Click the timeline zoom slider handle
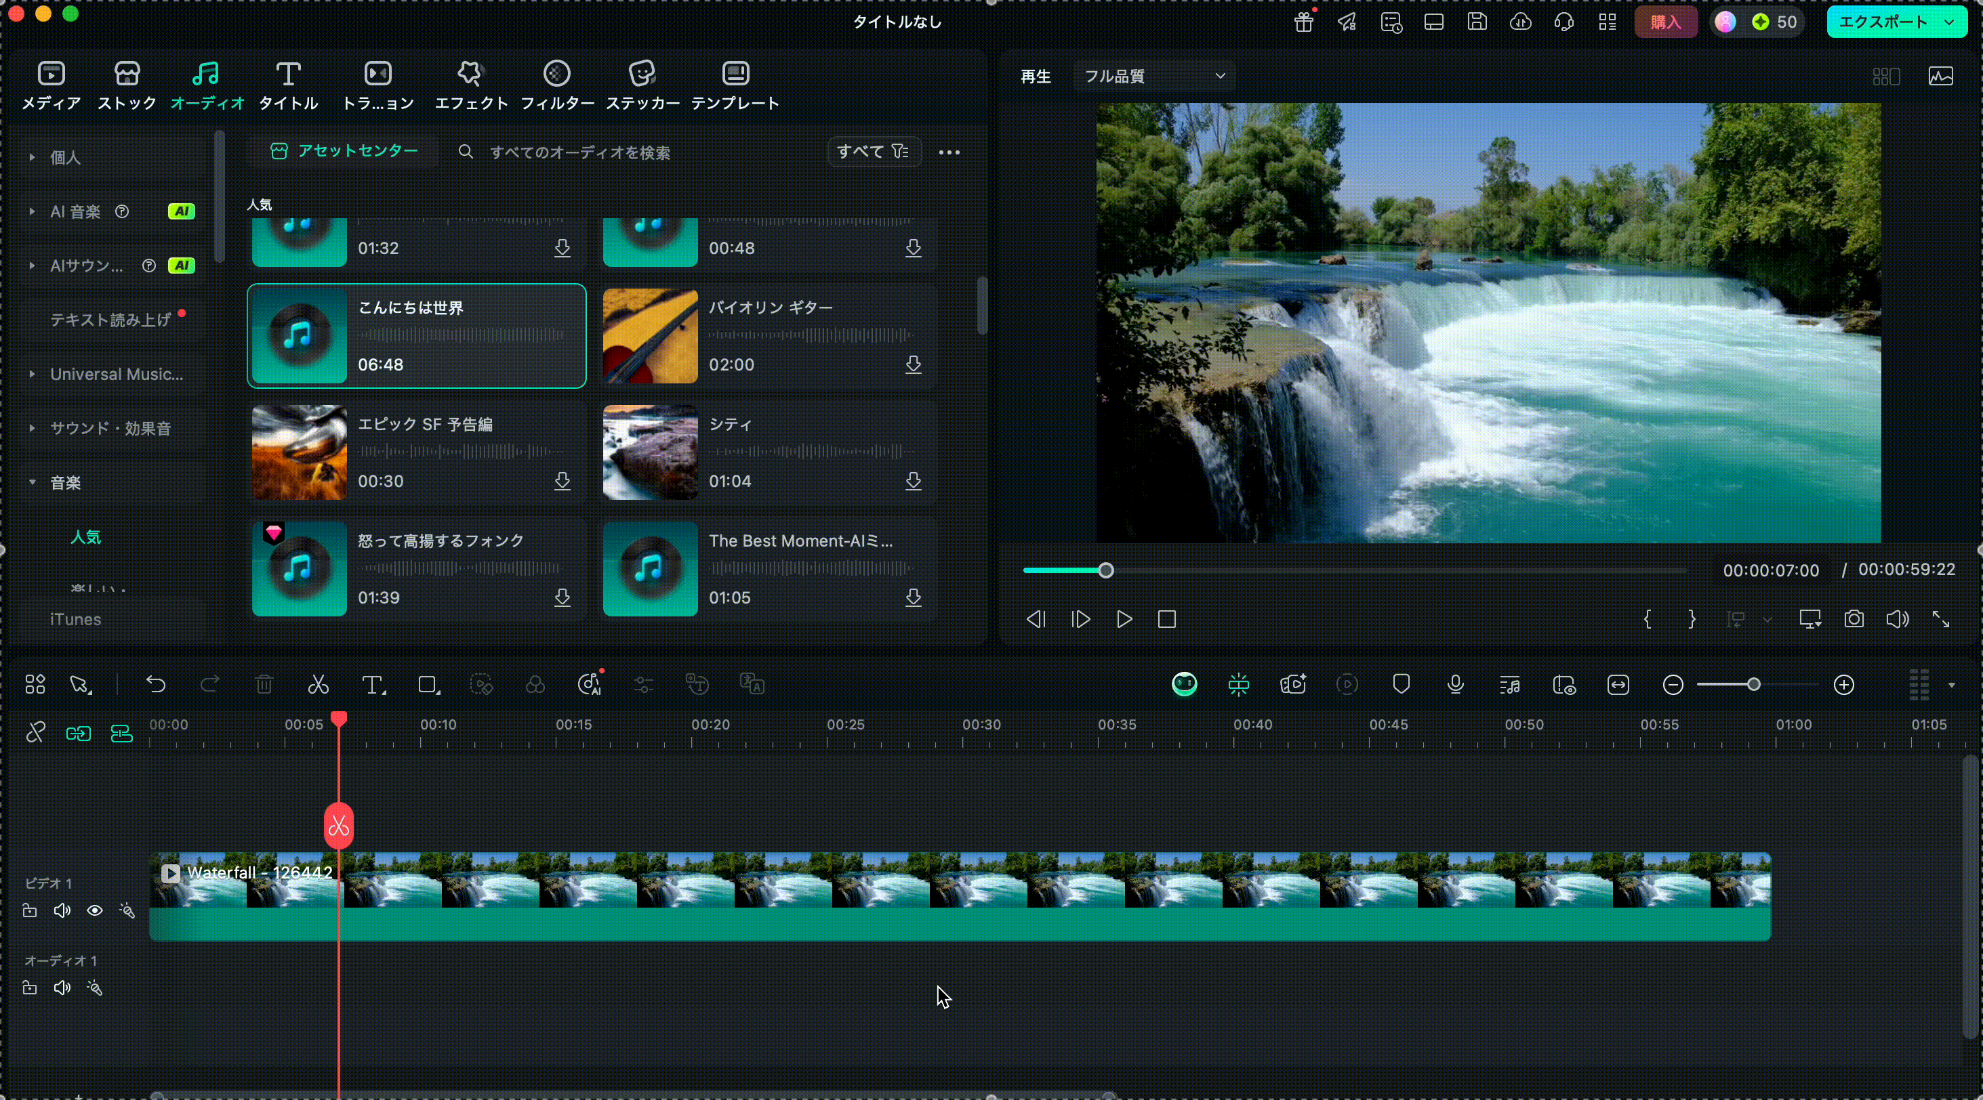The width and height of the screenshot is (1983, 1100). pos(1754,685)
